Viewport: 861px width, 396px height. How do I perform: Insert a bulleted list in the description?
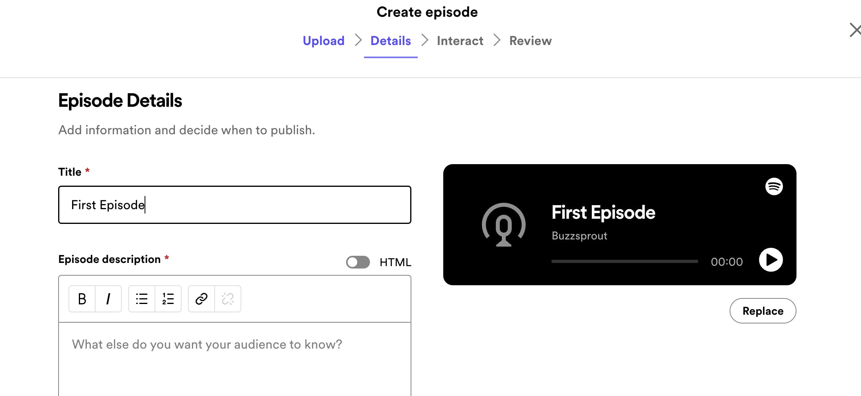pos(141,298)
